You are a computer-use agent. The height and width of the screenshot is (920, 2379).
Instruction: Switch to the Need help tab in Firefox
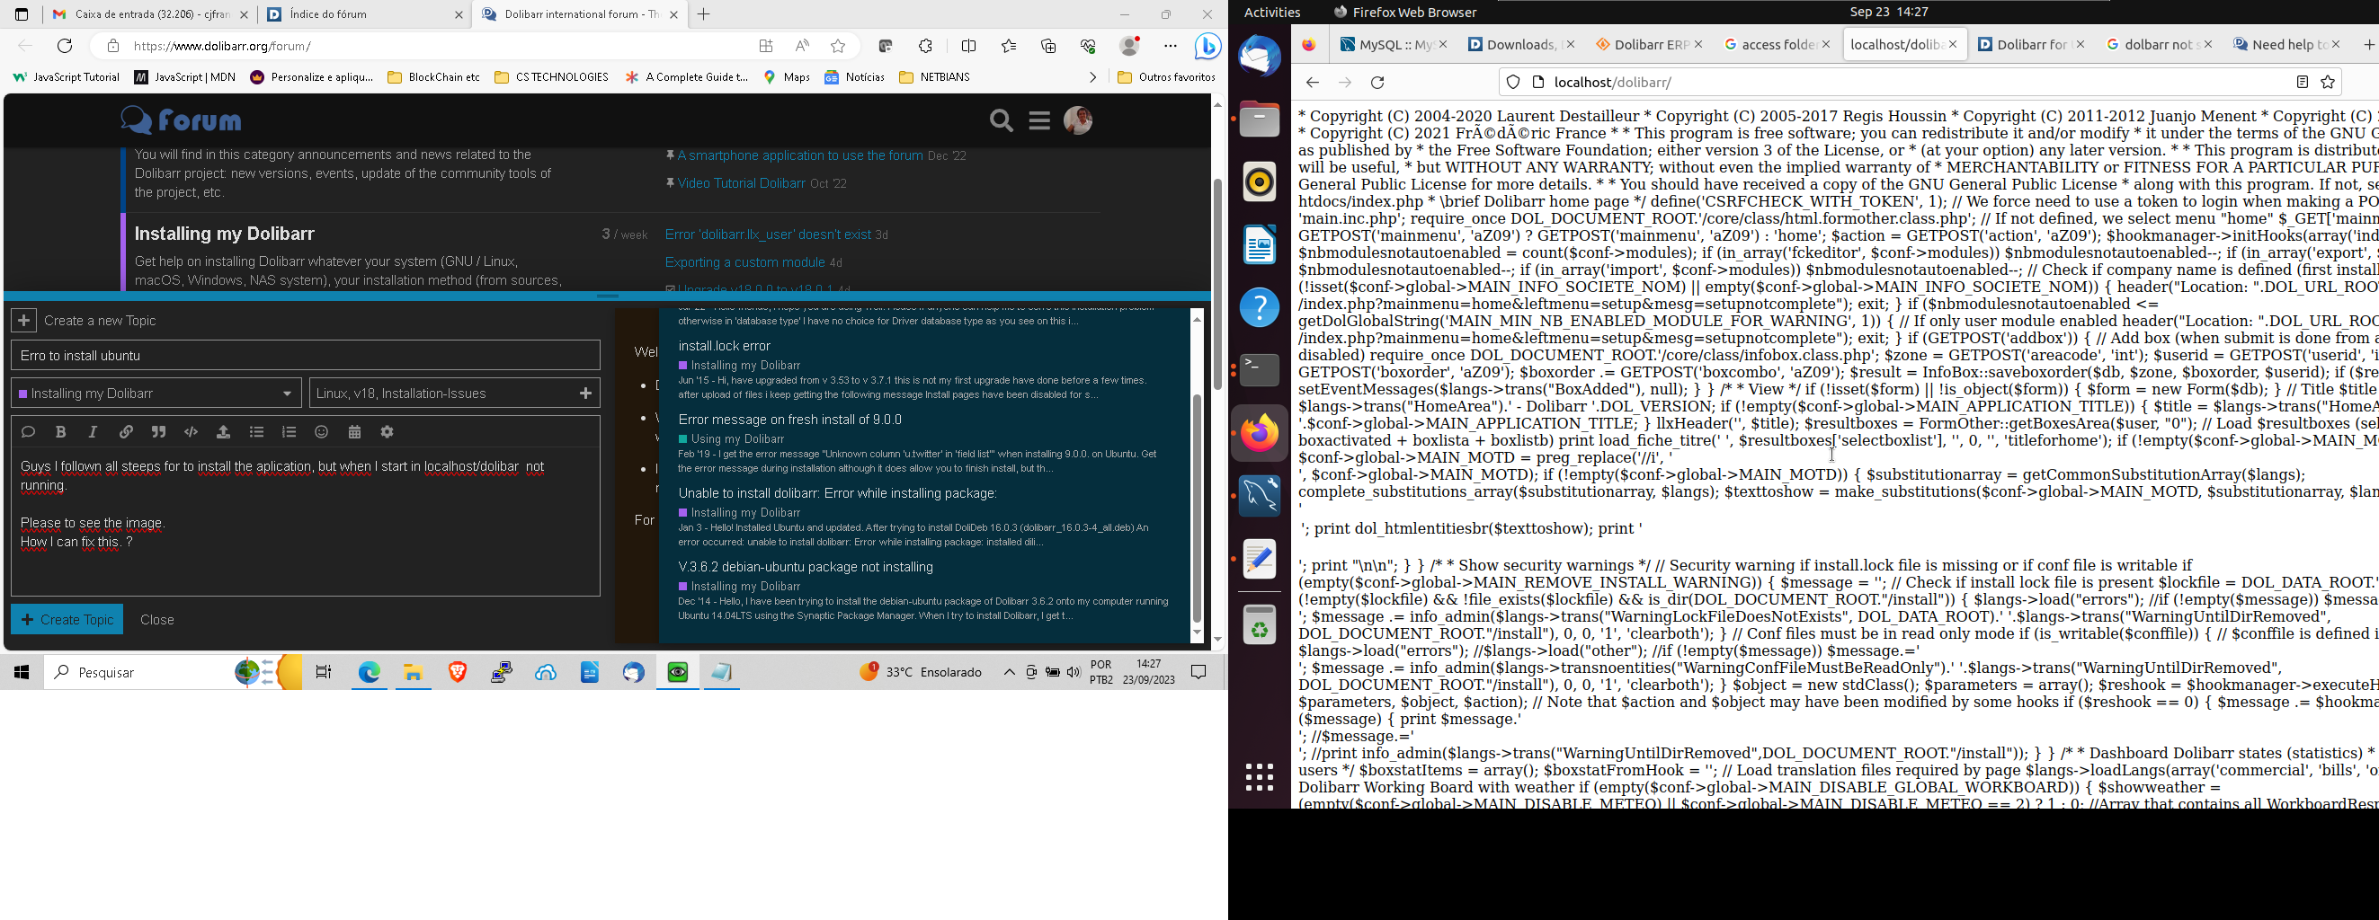pos(2286,44)
